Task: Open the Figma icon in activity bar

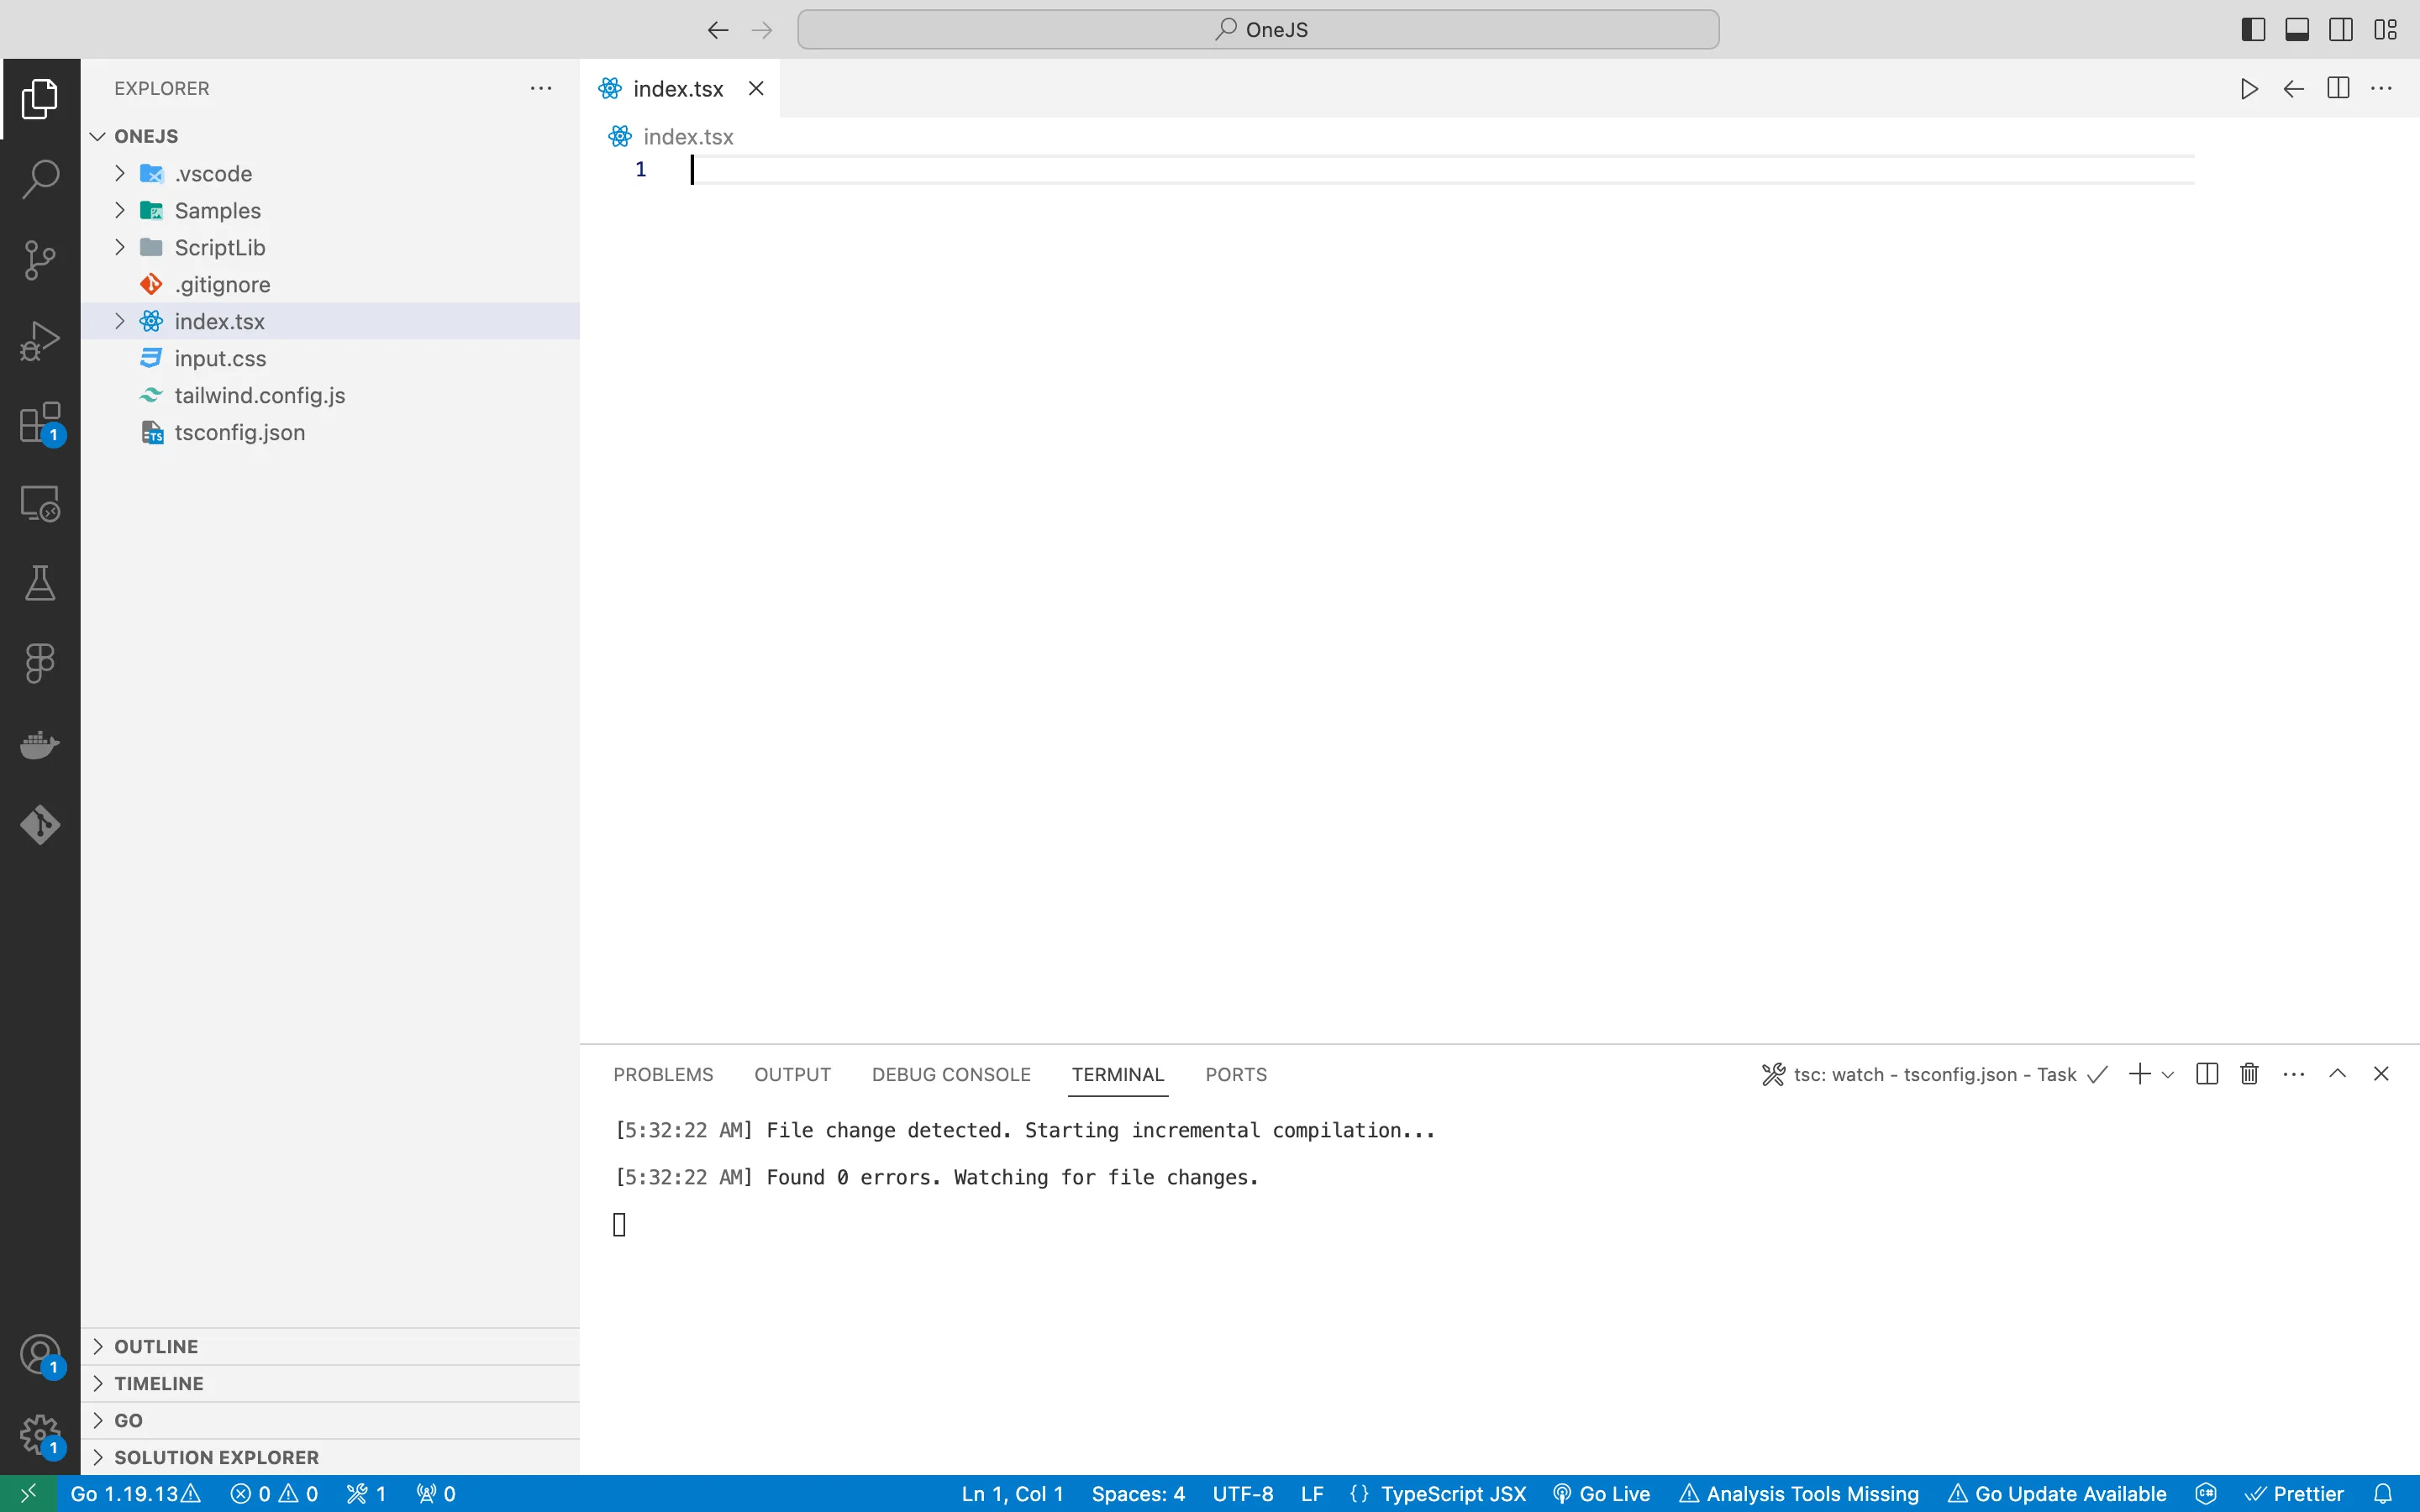Action: tap(40, 664)
